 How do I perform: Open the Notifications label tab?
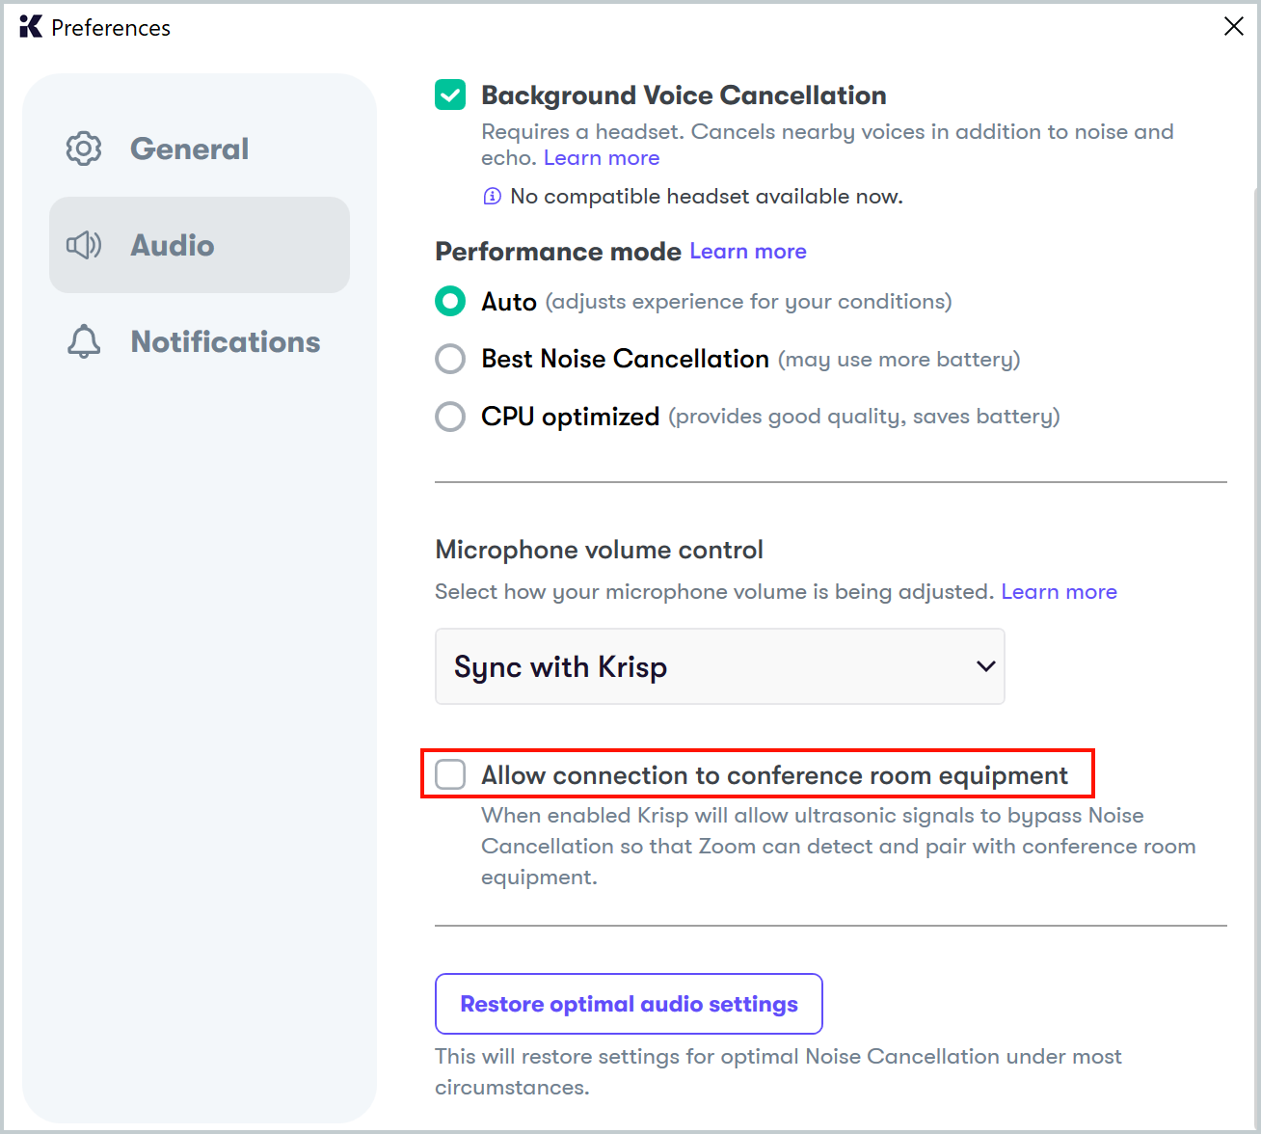click(225, 341)
